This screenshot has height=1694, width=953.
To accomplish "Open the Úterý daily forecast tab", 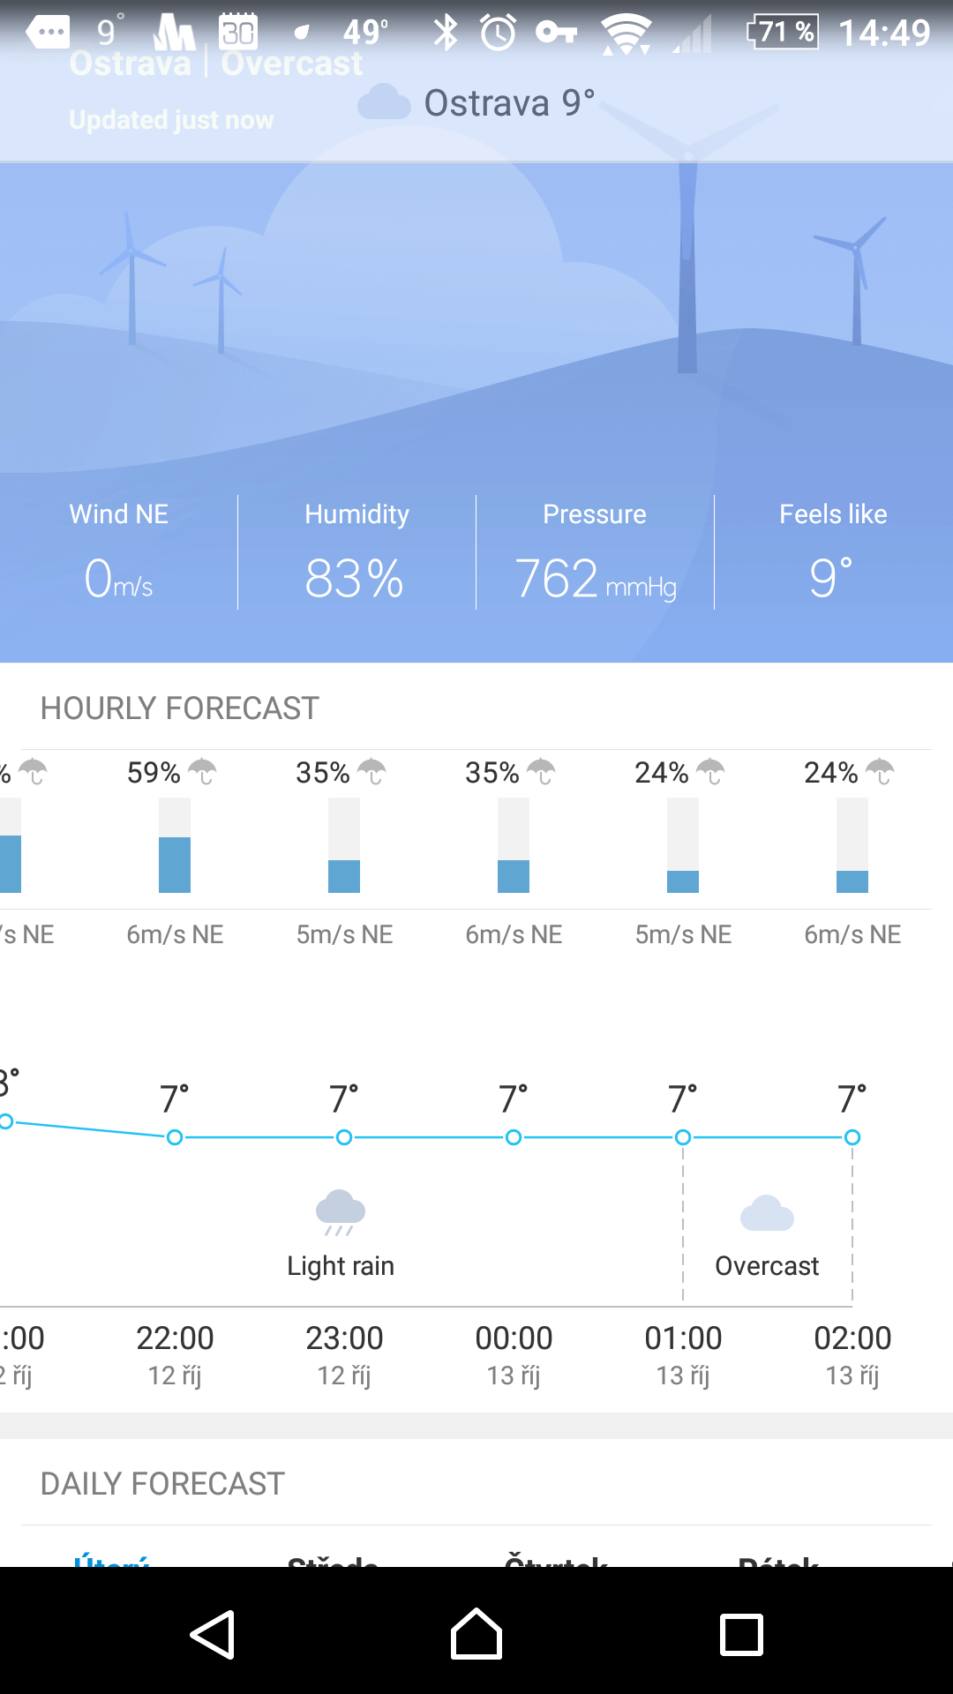I will point(112,1560).
